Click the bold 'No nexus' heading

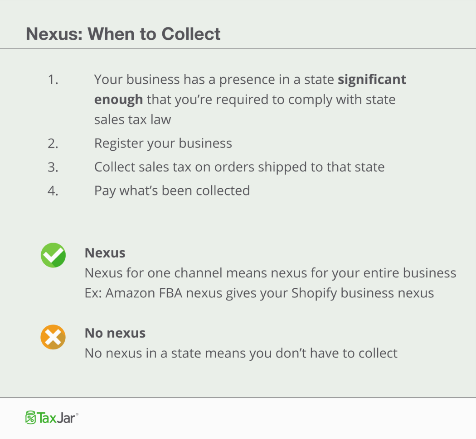(x=115, y=334)
